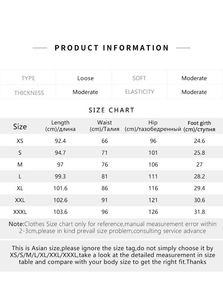Click the PRODUCT INFORMATION heading
Image resolution: width=223 pixels, height=284 pixels.
(111, 48)
